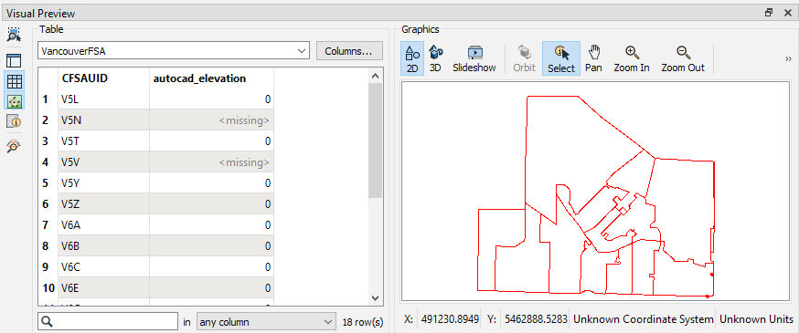Click the Zoom In magnifier
Image resolution: width=799 pixels, height=333 pixels.
click(632, 58)
